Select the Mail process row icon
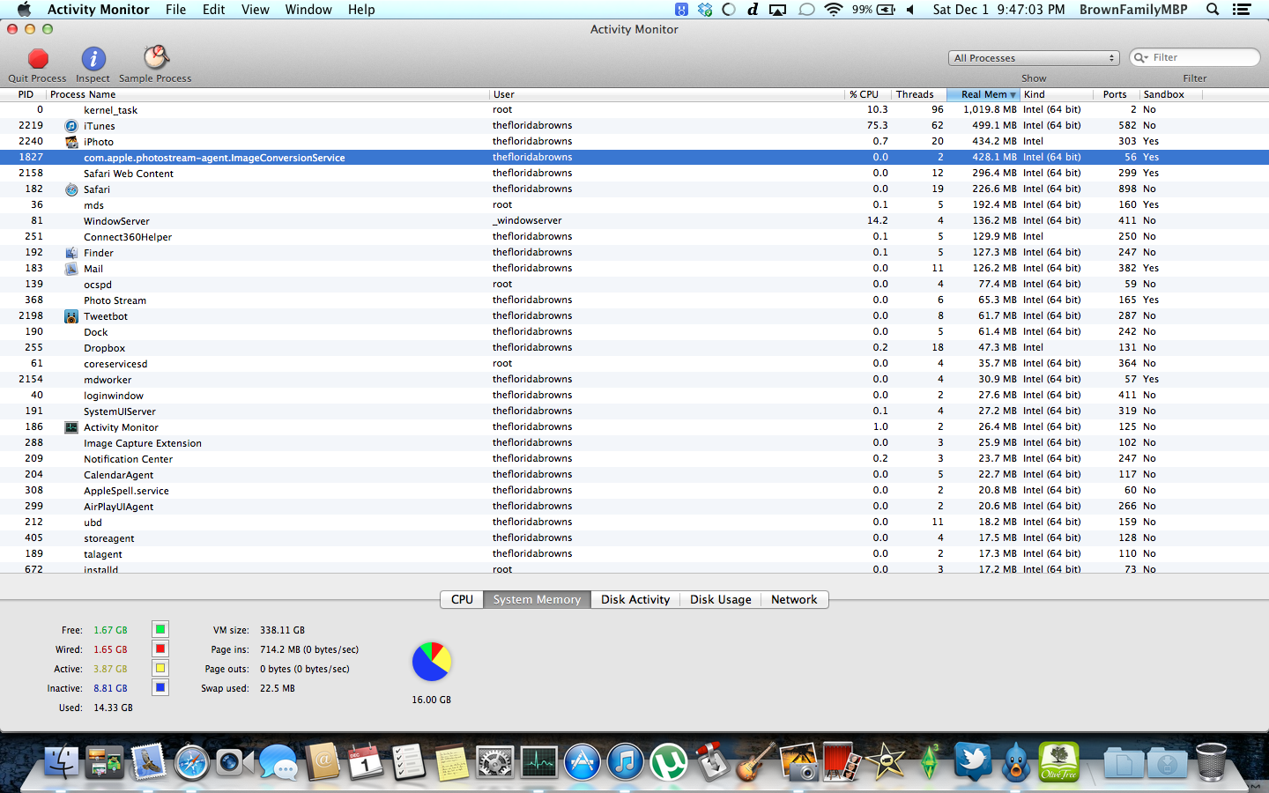Screen dimensions: 1269x793 click(x=71, y=269)
